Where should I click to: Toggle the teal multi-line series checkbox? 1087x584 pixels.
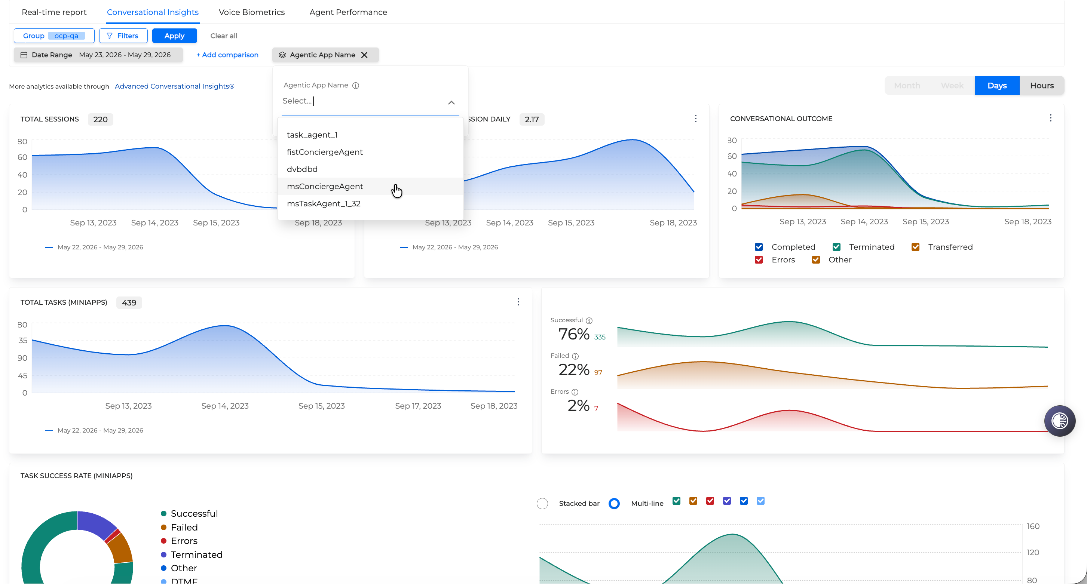(x=676, y=501)
